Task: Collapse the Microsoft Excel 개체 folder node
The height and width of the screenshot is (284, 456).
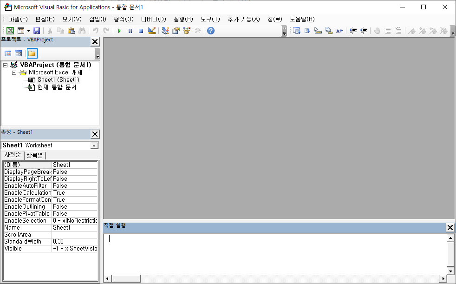Action: coord(14,73)
